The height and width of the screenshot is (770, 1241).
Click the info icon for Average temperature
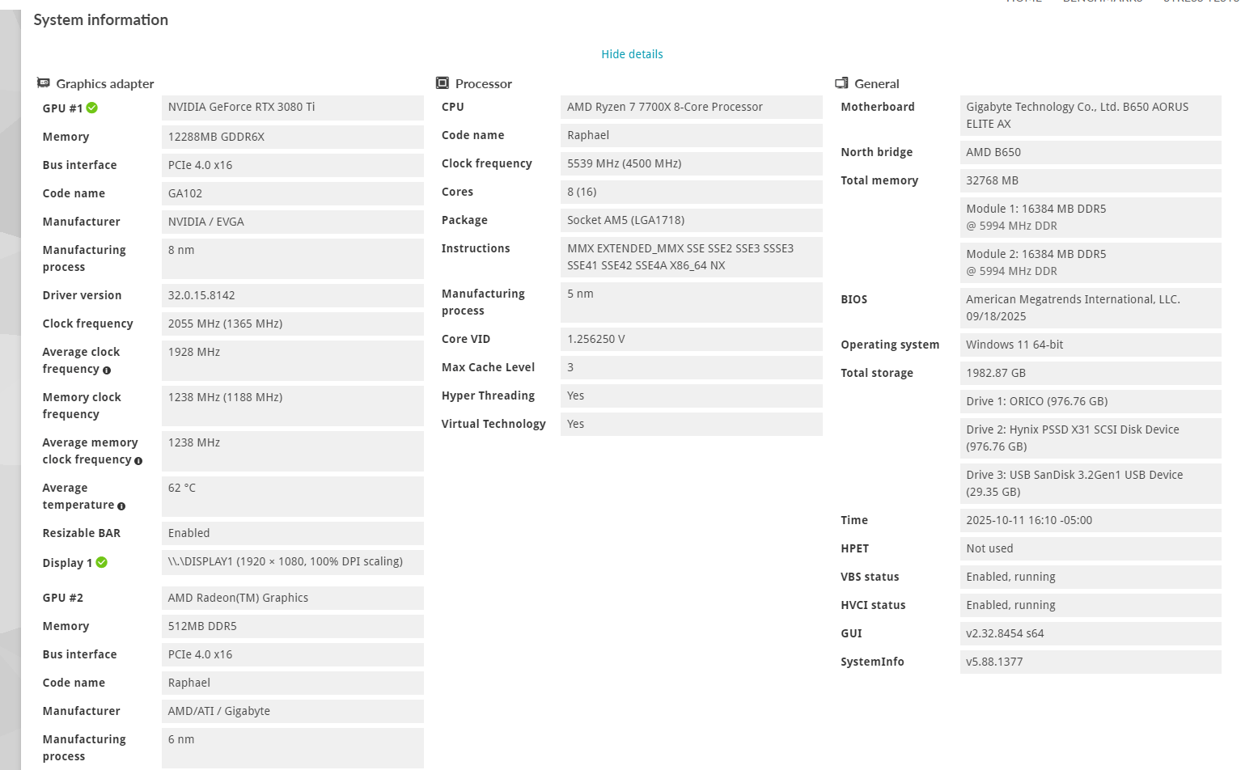tap(121, 506)
